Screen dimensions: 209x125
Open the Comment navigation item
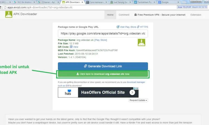click(x=124, y=15)
